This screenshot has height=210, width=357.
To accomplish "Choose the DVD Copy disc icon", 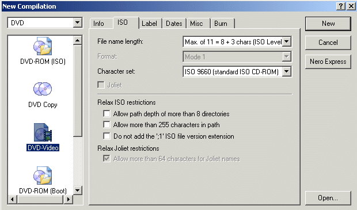I will tap(43, 89).
